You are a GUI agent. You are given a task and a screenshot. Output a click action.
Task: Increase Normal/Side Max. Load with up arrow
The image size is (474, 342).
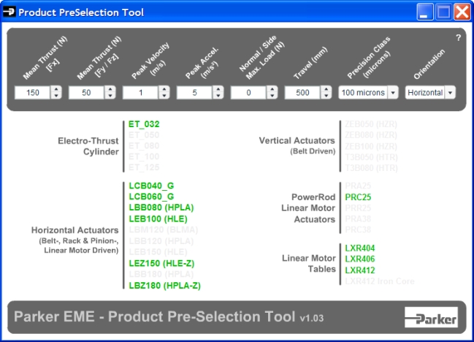point(272,89)
